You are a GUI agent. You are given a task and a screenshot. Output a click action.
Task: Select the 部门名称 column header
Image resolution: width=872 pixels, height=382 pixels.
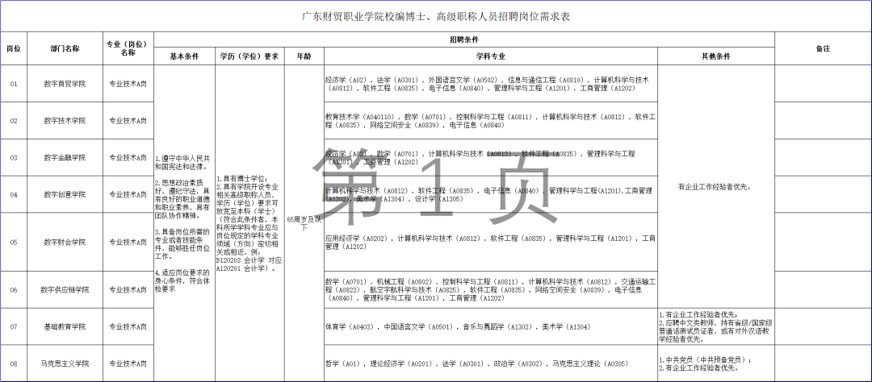click(65, 49)
